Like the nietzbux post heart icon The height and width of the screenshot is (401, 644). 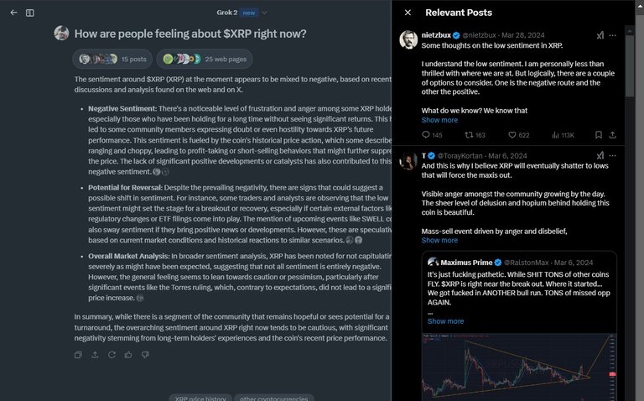[512, 135]
